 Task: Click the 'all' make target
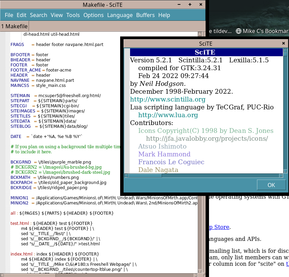[x=13, y=213]
